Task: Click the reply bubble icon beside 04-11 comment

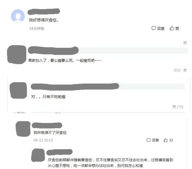Action: pyautogui.click(x=149, y=140)
